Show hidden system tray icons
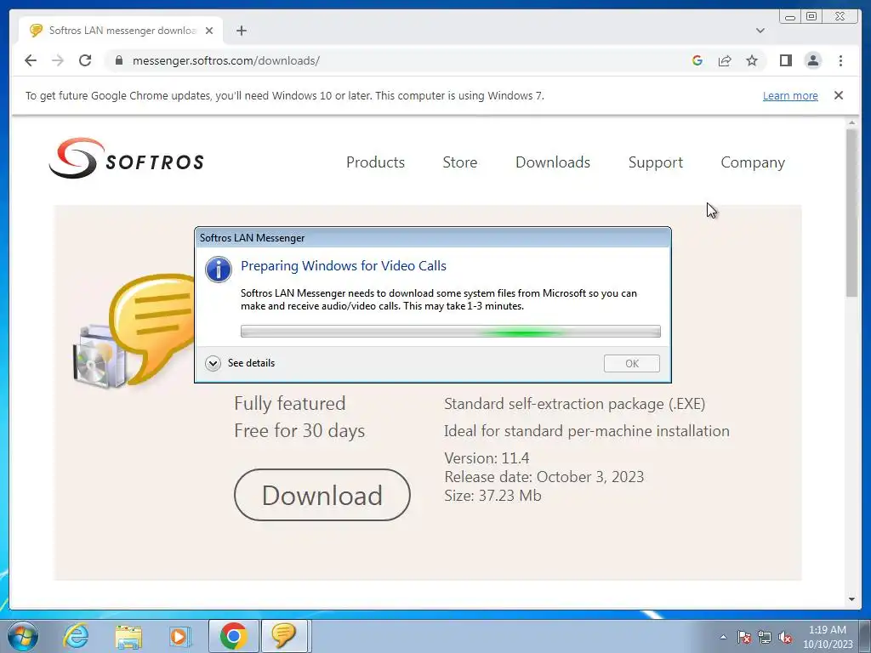Screen dimensions: 871x653 [x=723, y=637]
